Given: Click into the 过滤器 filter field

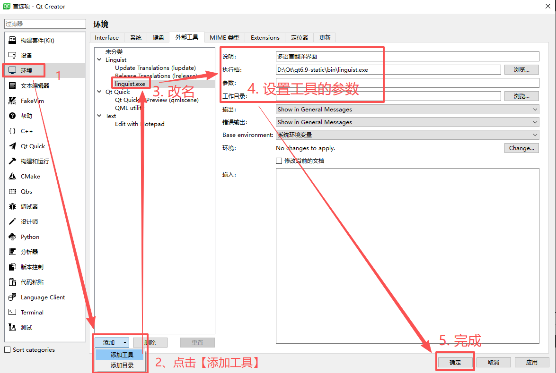Looking at the screenshot, I should pyautogui.click(x=45, y=24).
